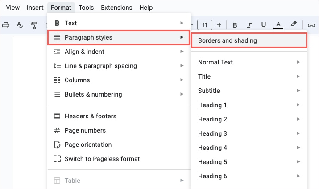Expand the Heading 1 submenu
The image size is (319, 189).
pos(248,105)
